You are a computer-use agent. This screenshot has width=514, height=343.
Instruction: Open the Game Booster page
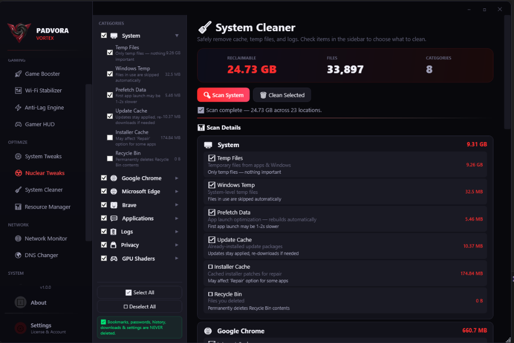click(x=43, y=74)
